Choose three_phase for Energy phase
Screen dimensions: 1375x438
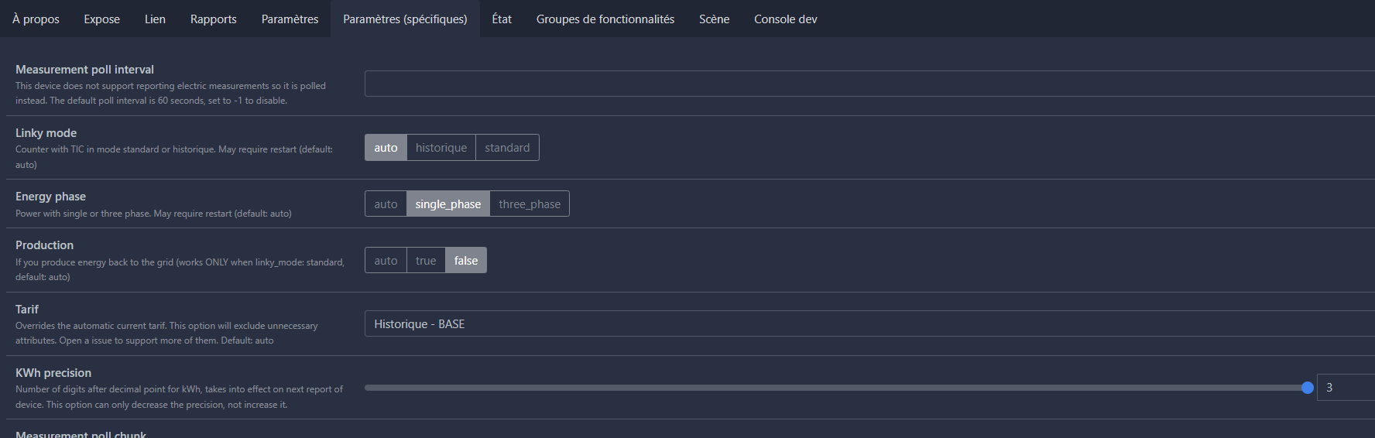[530, 204]
